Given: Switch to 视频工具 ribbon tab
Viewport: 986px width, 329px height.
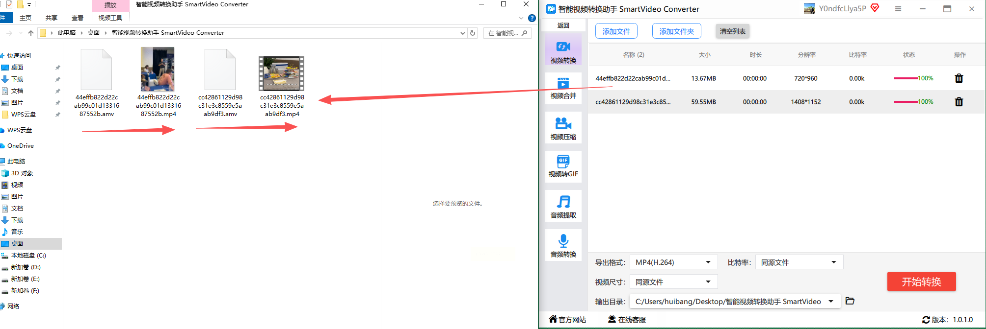Looking at the screenshot, I should (x=110, y=18).
